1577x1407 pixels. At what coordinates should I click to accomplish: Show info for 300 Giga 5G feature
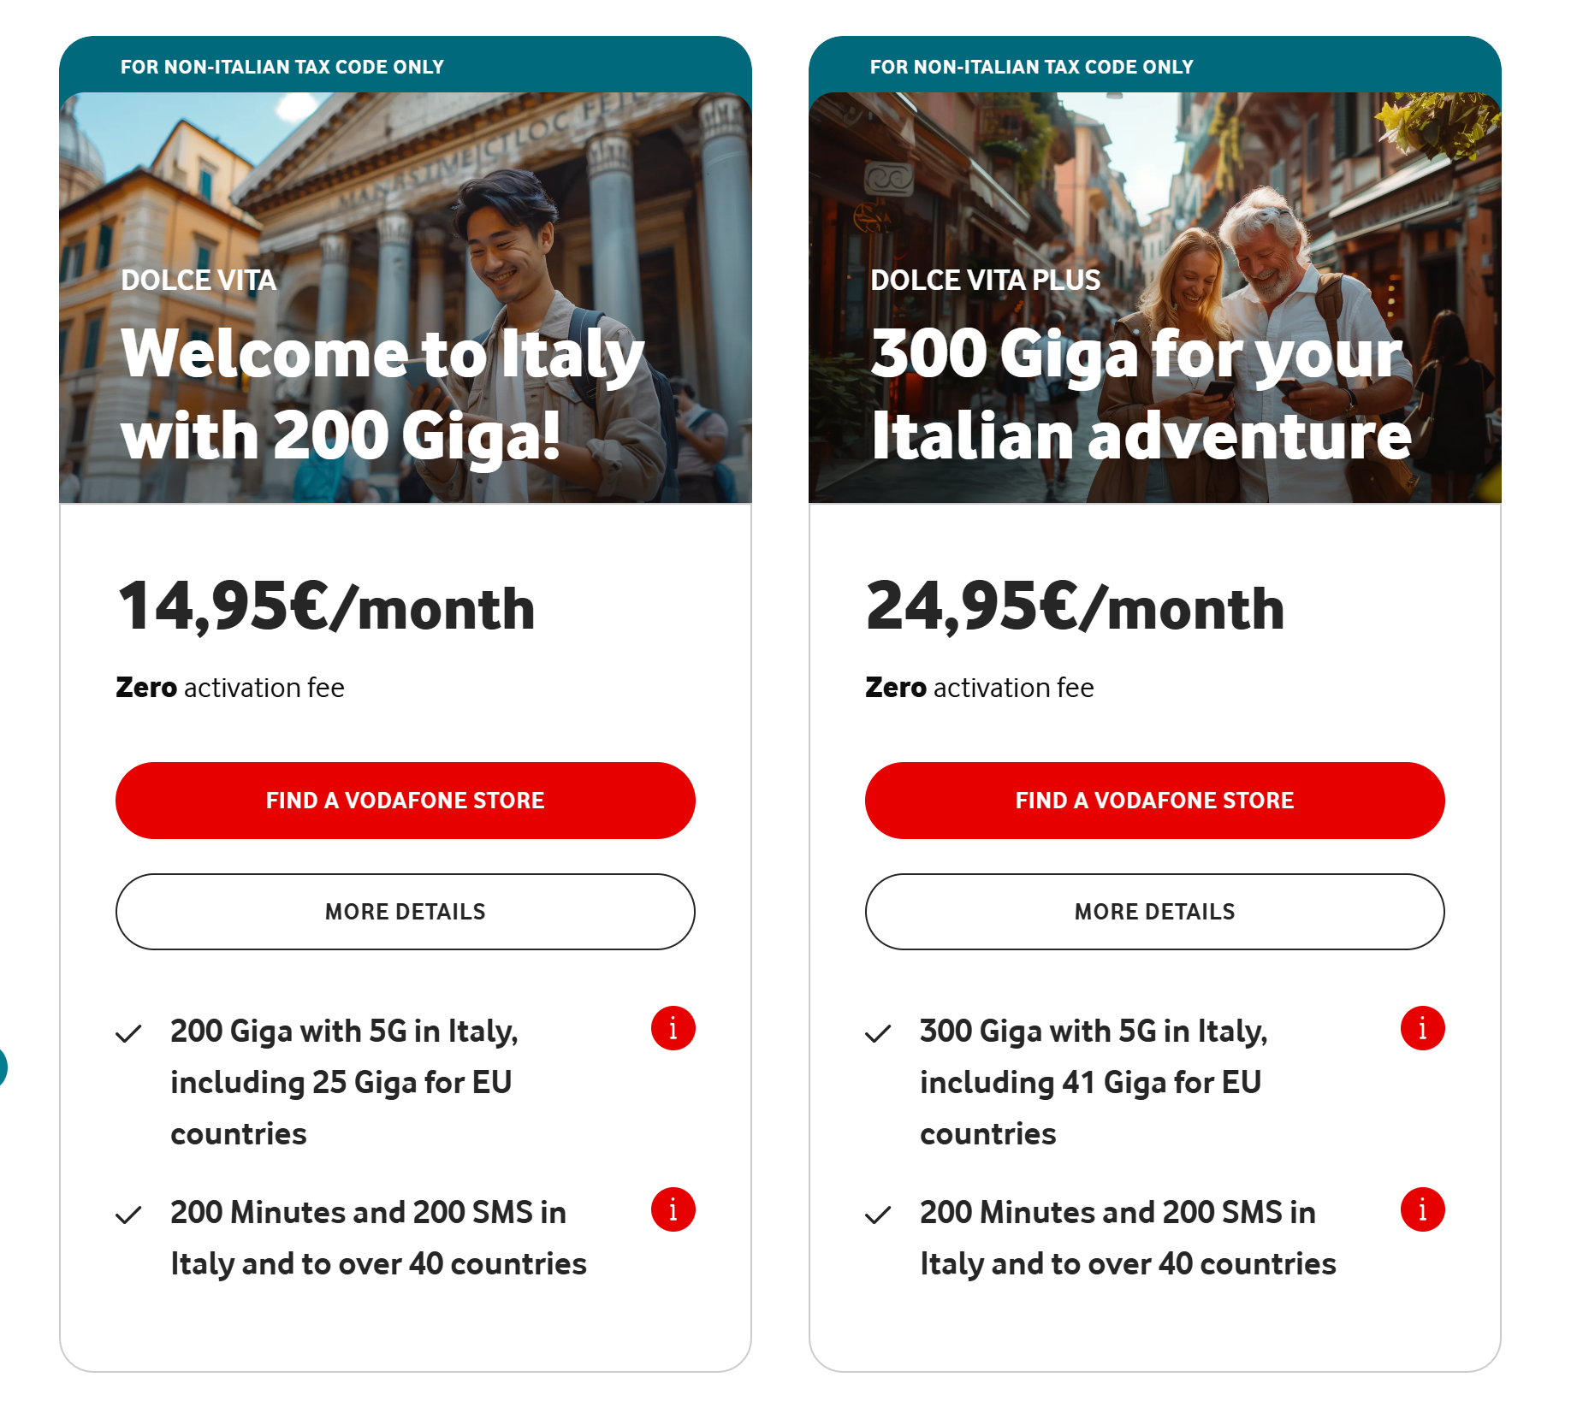[1422, 1028]
